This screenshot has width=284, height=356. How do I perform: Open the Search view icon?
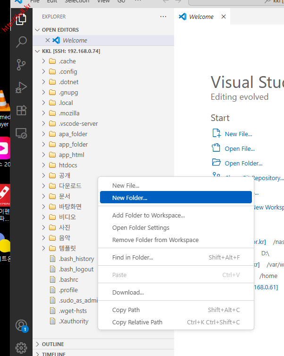click(21, 42)
